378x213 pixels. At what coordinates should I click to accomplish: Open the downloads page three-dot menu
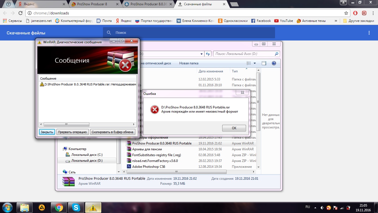(369, 33)
